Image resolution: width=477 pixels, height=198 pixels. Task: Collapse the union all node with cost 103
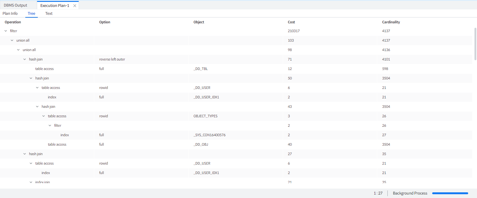pyautogui.click(x=12, y=40)
